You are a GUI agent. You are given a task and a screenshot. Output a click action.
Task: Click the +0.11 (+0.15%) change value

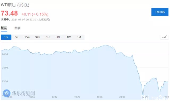35,14
